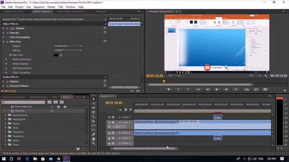The height and width of the screenshot is (162, 289).
Task: Filter YUV effects in Effects panel
Action: (x=62, y=102)
